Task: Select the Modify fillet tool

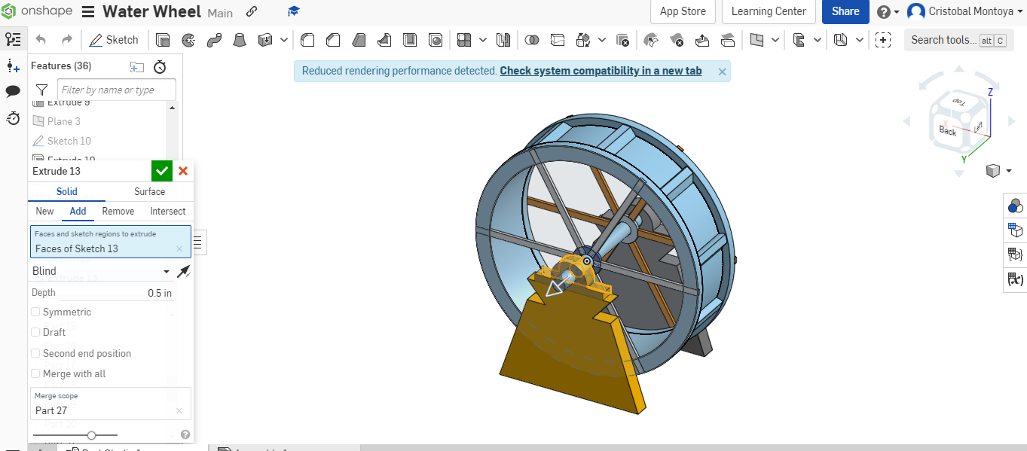Action: (x=652, y=40)
